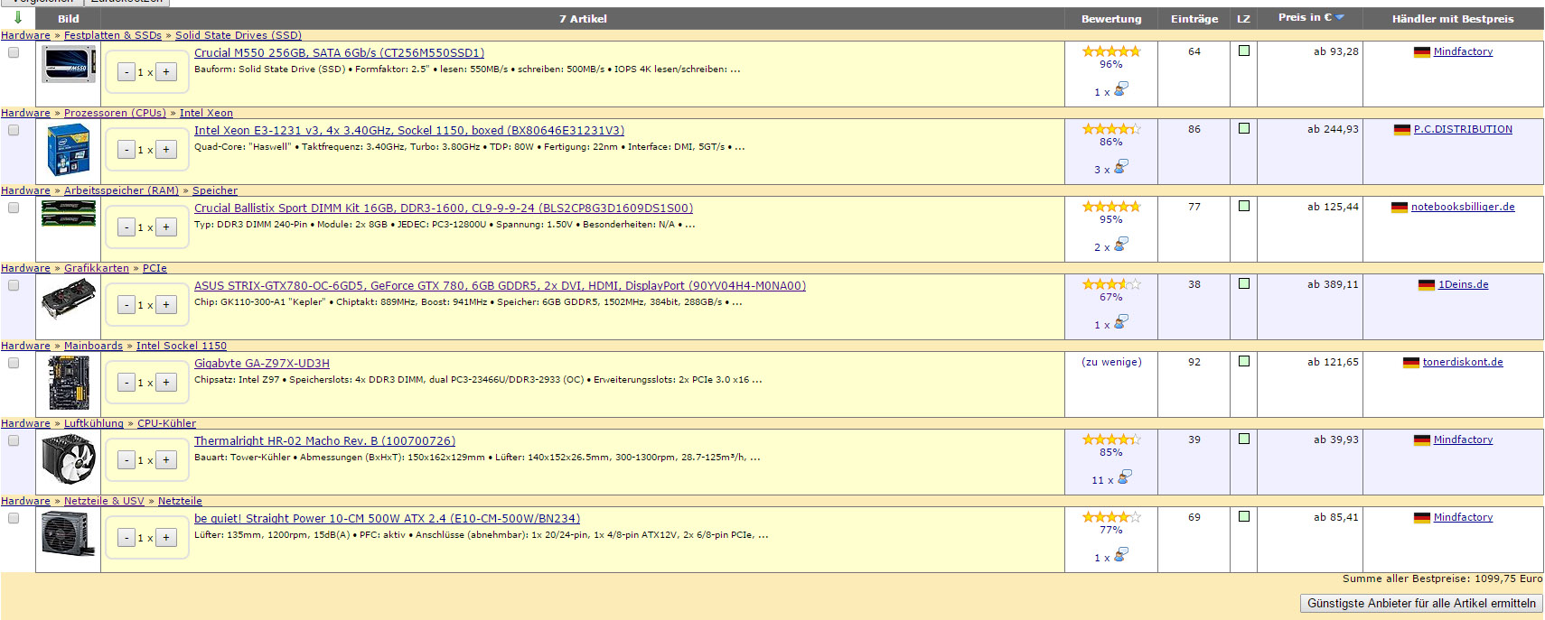Viewport: 1545px width, 620px height.
Task: Open Prozessoren (CPUs) breadcrumb link
Action: (x=115, y=113)
